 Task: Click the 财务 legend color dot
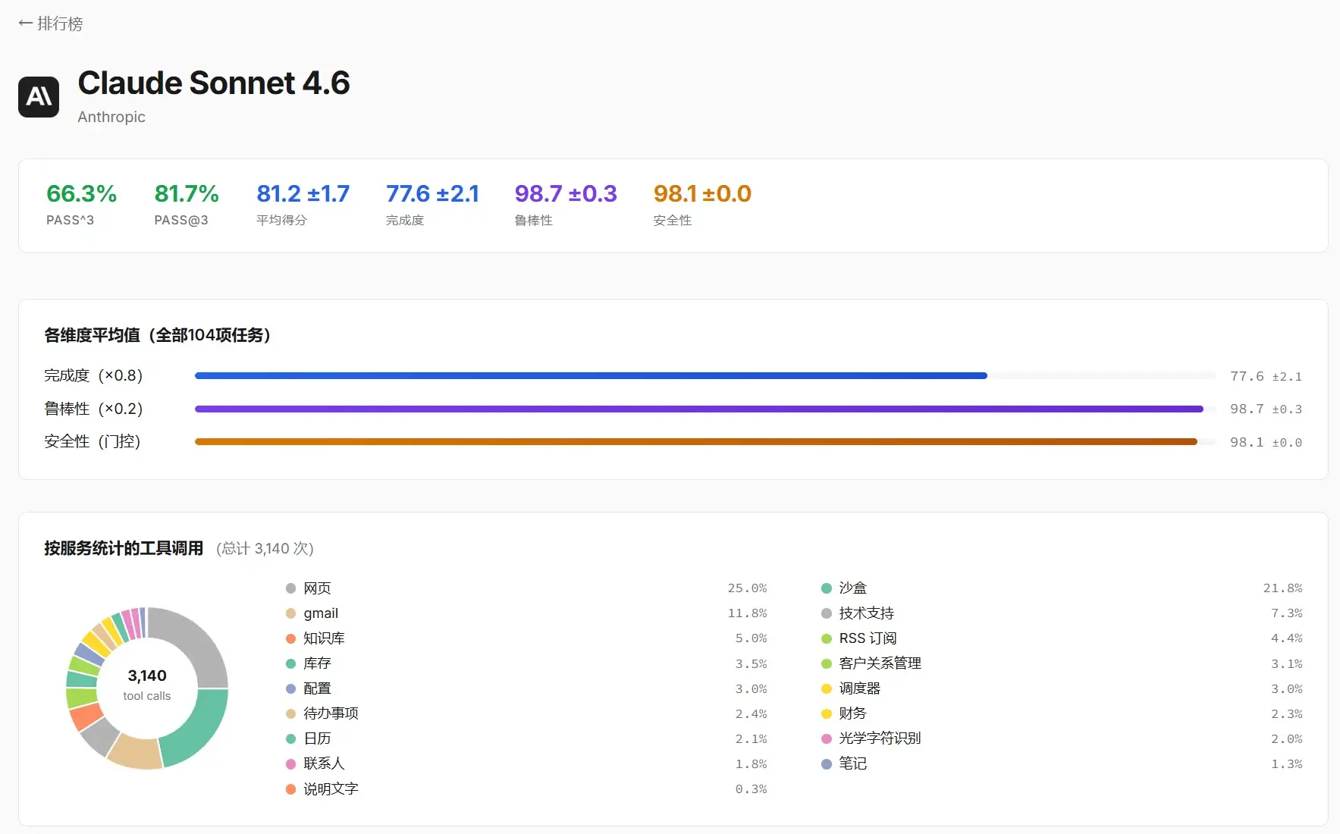[827, 713]
